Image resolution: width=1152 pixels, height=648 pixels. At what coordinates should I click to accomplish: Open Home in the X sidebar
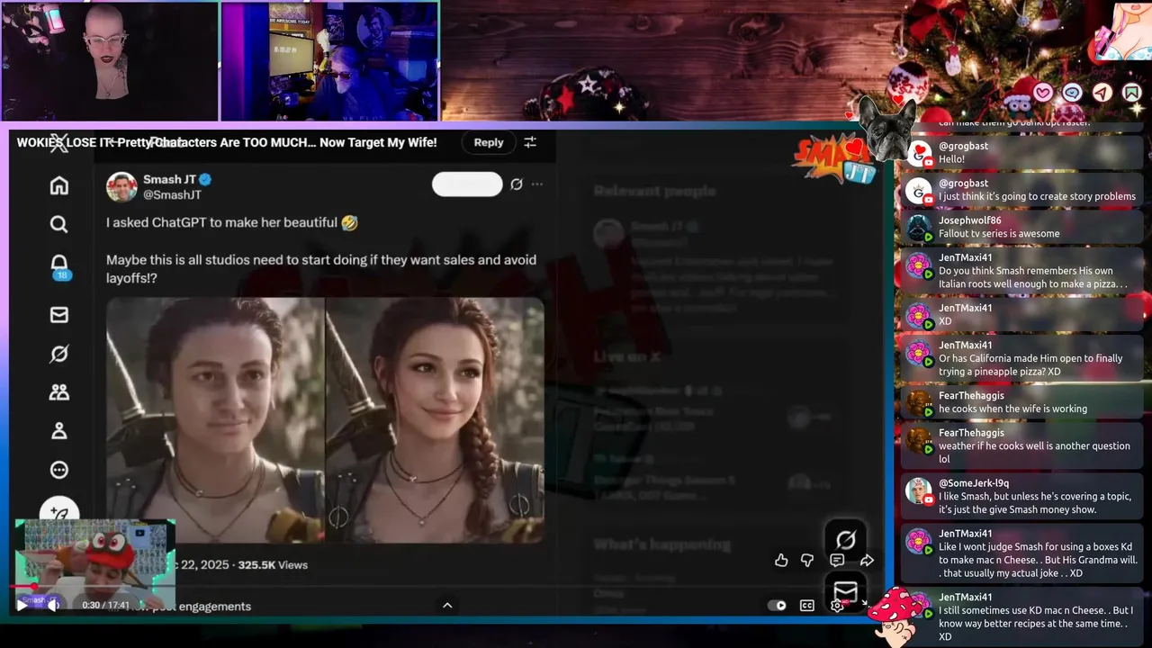pos(58,185)
